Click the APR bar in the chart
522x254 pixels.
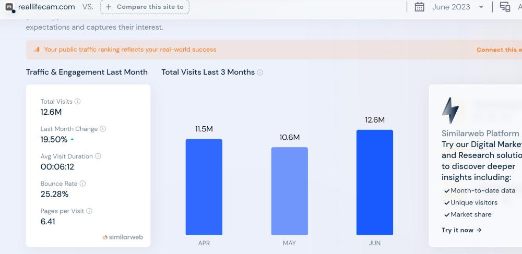[x=204, y=187]
